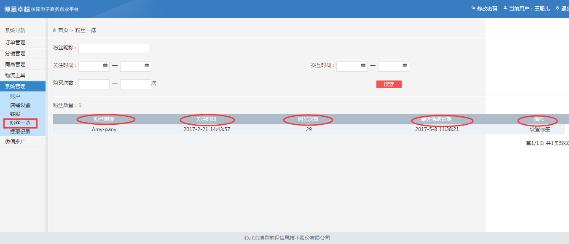Select 粉丝一览 in the sidebar

[20, 123]
